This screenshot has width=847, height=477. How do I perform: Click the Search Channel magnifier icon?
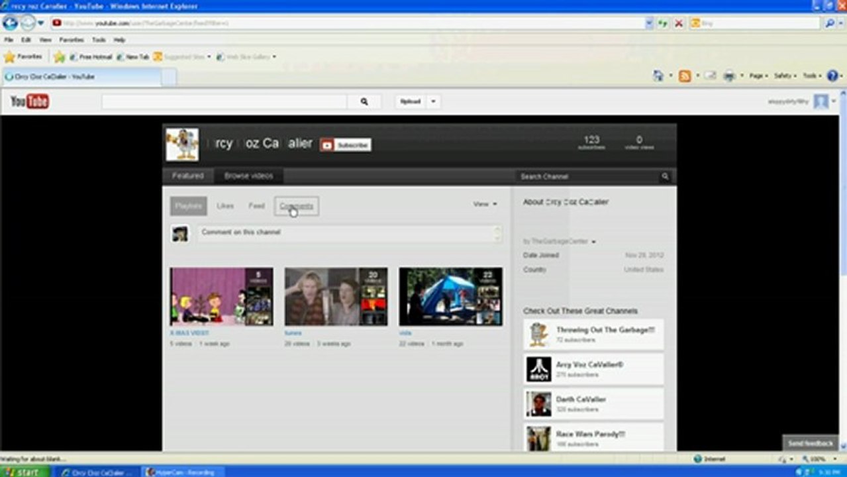coord(665,177)
